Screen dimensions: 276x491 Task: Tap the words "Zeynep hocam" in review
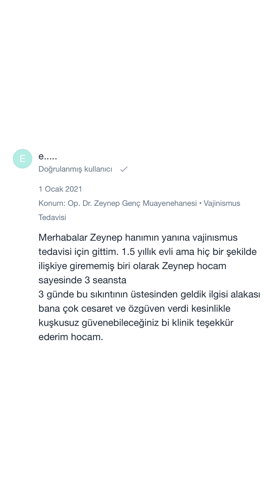pyautogui.click(x=194, y=266)
